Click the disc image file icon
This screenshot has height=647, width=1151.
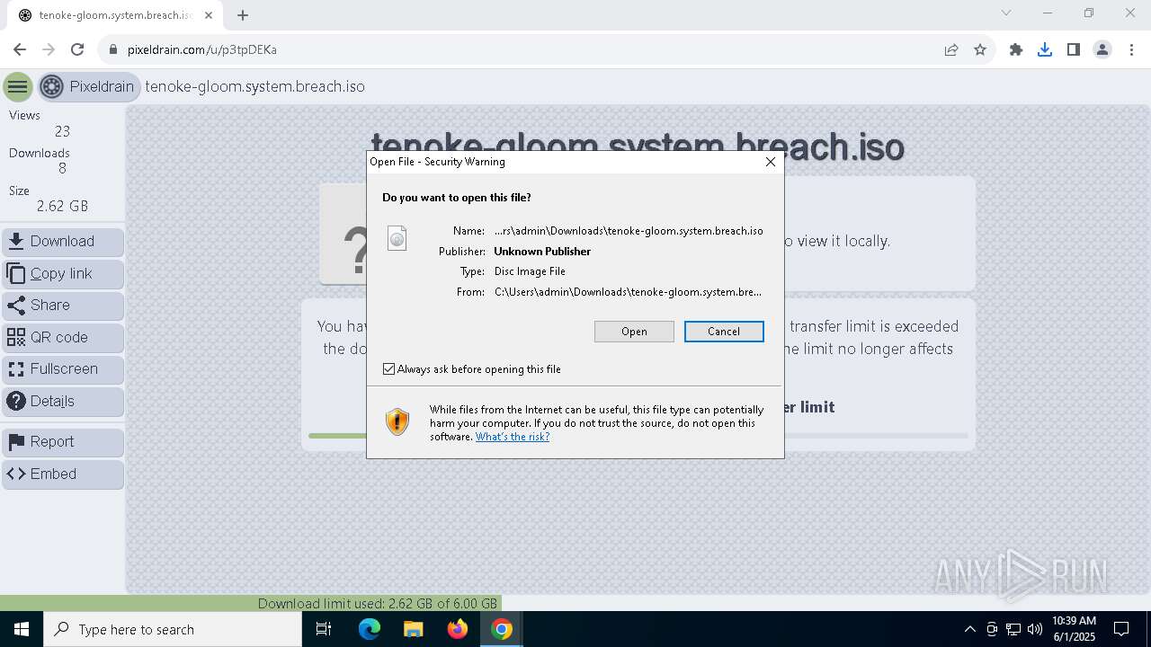coord(397,238)
